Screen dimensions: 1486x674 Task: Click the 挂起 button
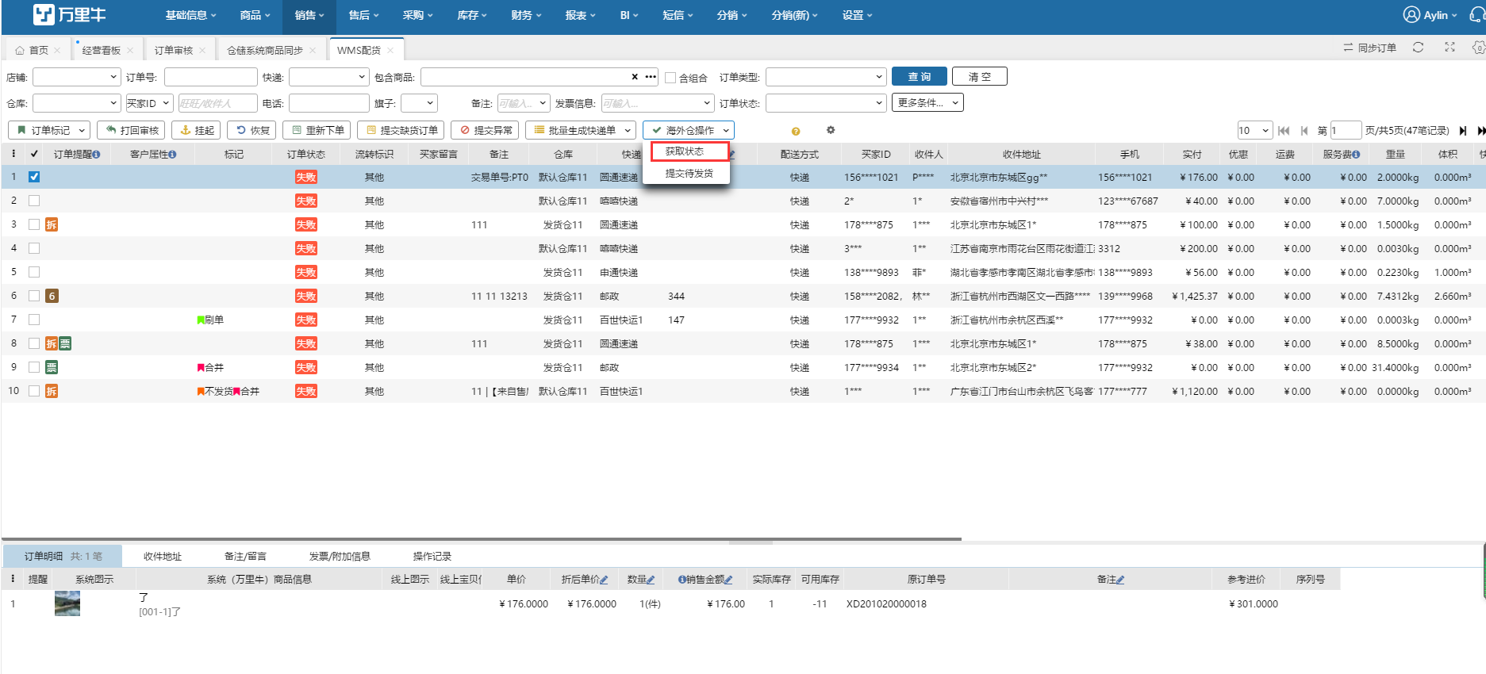tap(198, 130)
